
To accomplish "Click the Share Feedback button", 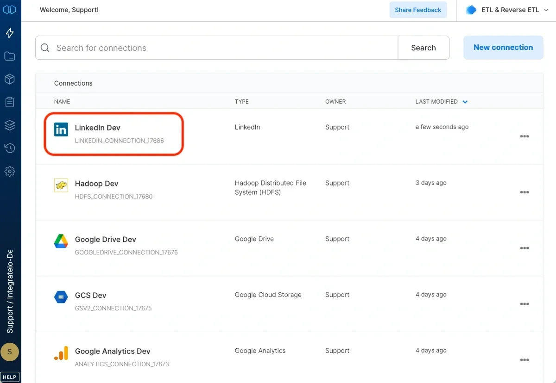I will (418, 10).
